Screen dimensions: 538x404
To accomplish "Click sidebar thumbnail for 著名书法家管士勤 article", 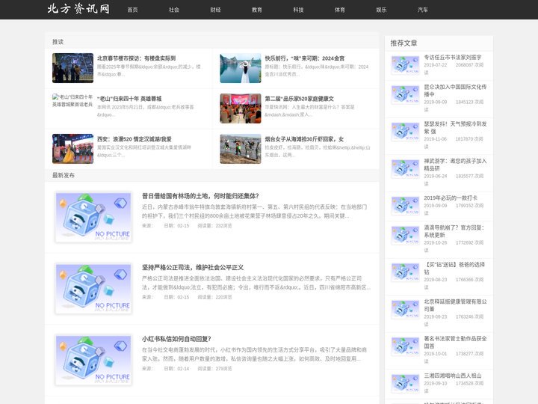I will click(405, 346).
